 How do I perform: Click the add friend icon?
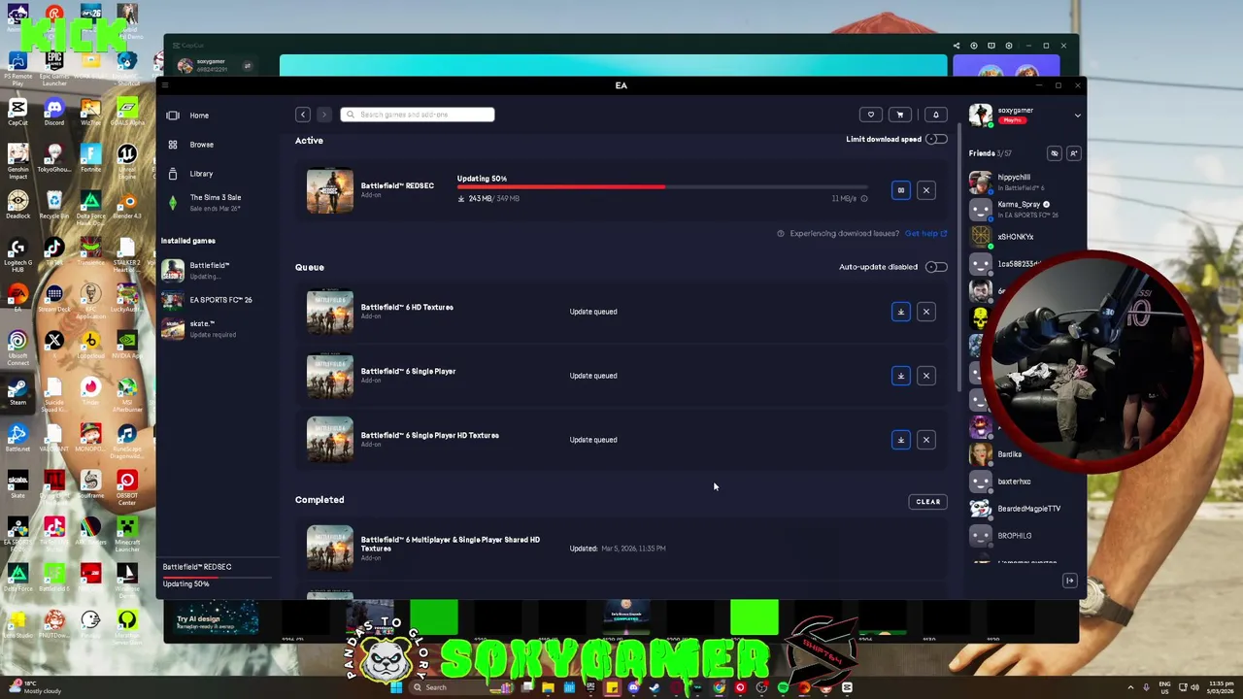1073,153
